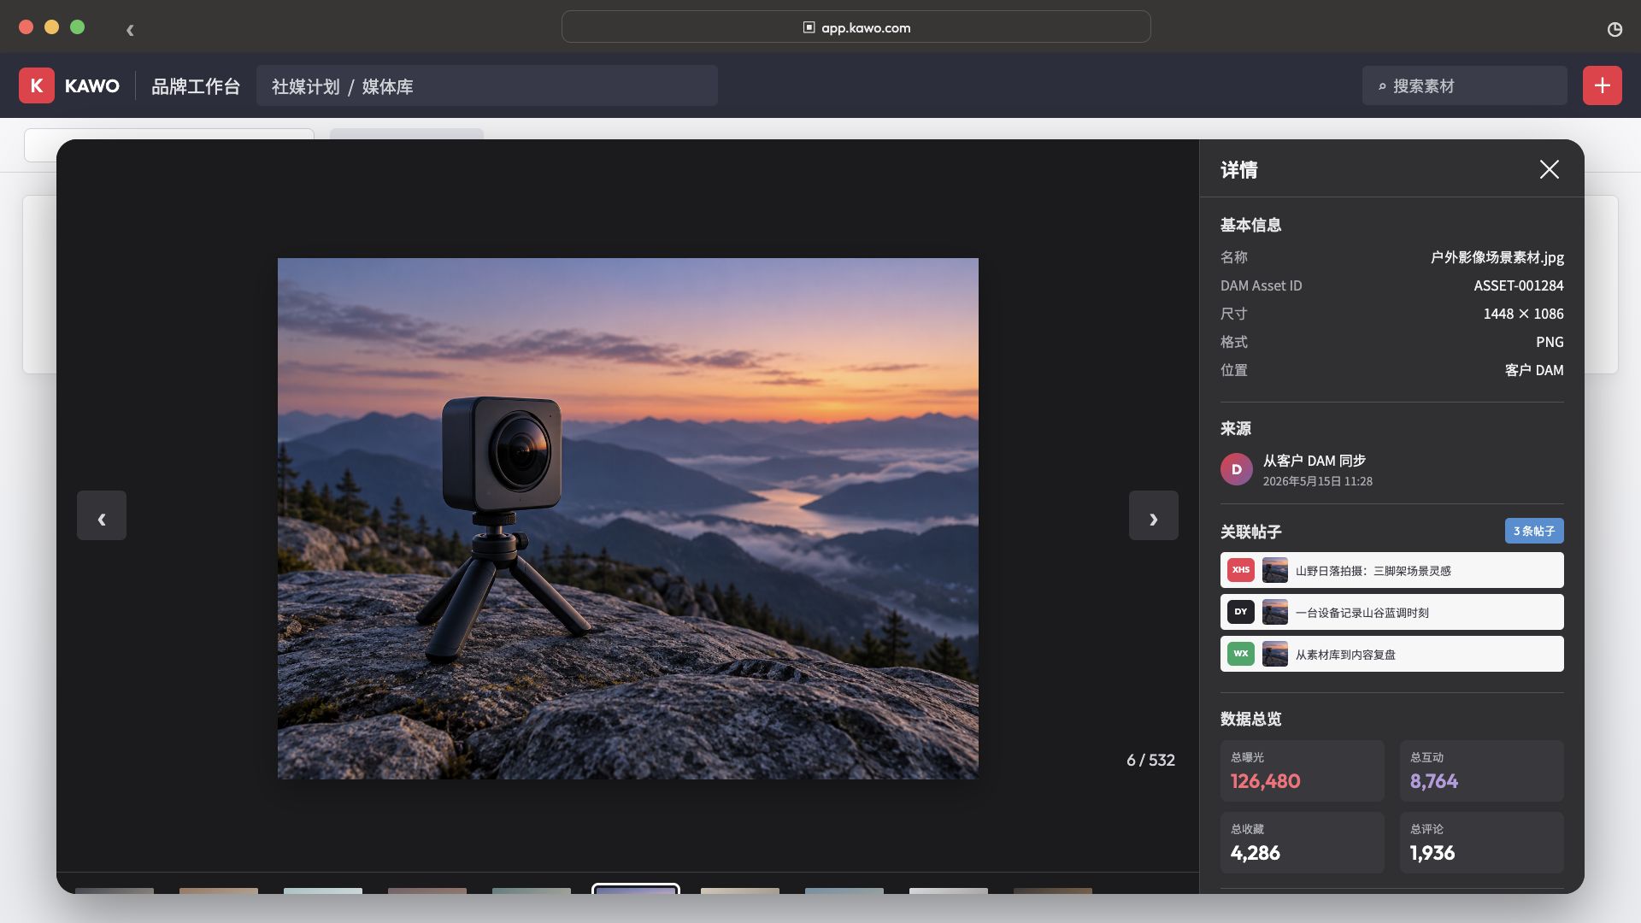The height and width of the screenshot is (923, 1641).
Task: Open post 从素材库到内容复盘
Action: pos(1391,654)
